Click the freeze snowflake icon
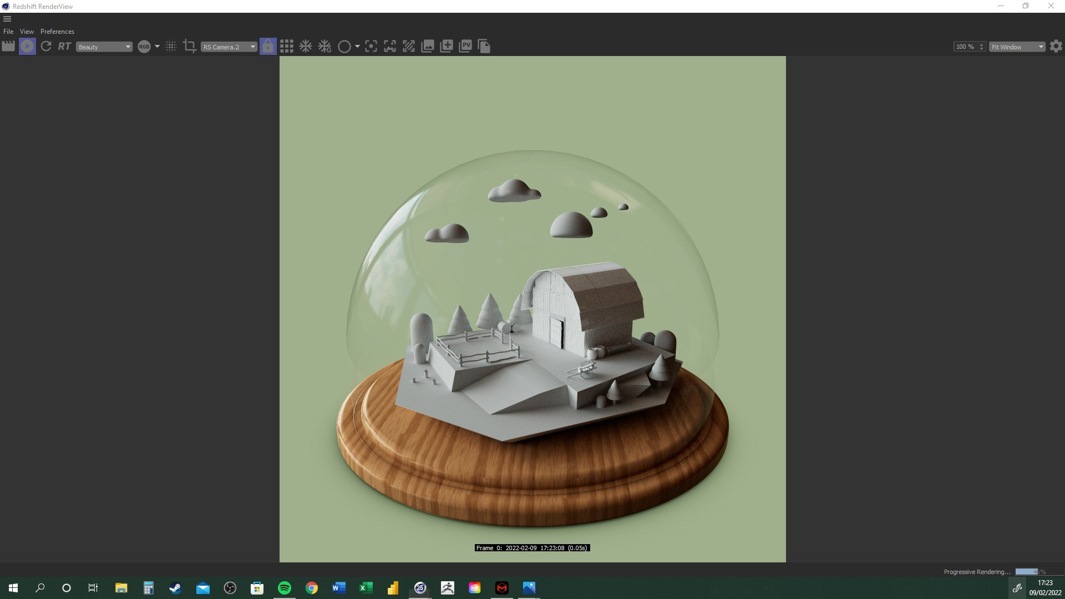 [x=306, y=47]
